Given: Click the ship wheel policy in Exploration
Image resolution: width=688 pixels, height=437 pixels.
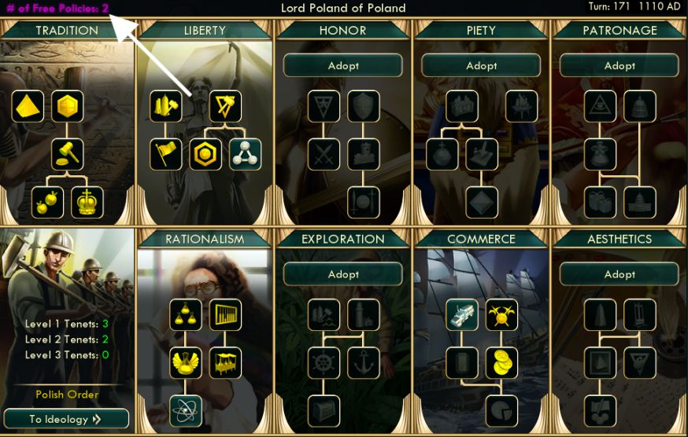Looking at the screenshot, I should click(324, 363).
